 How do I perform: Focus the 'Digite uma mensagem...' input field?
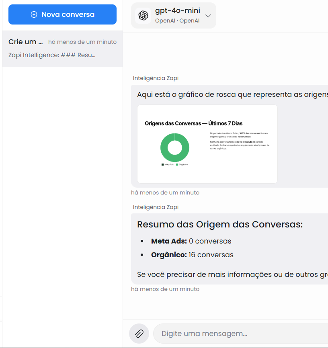pos(241,334)
